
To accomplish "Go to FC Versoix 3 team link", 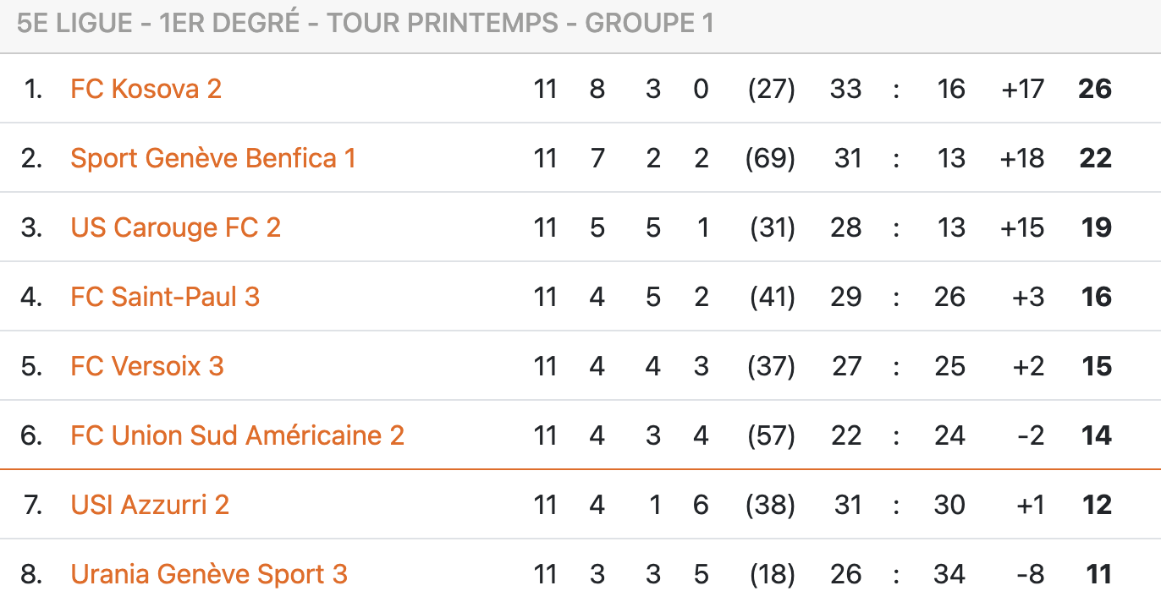I will [147, 366].
